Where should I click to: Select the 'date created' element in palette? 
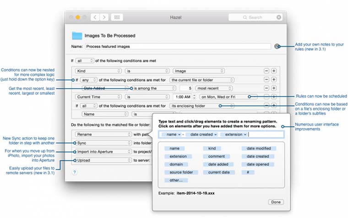(x=258, y=156)
